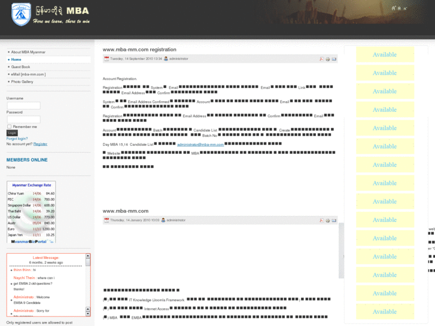This screenshot has width=435, height=326.
Task: Print the www.mba-mm.com registration article
Action: pos(328,59)
